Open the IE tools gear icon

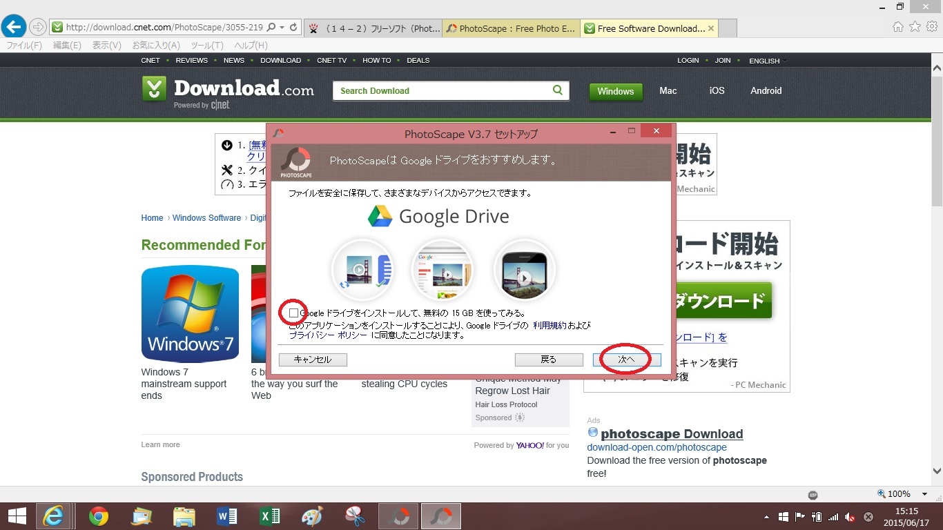tap(931, 27)
